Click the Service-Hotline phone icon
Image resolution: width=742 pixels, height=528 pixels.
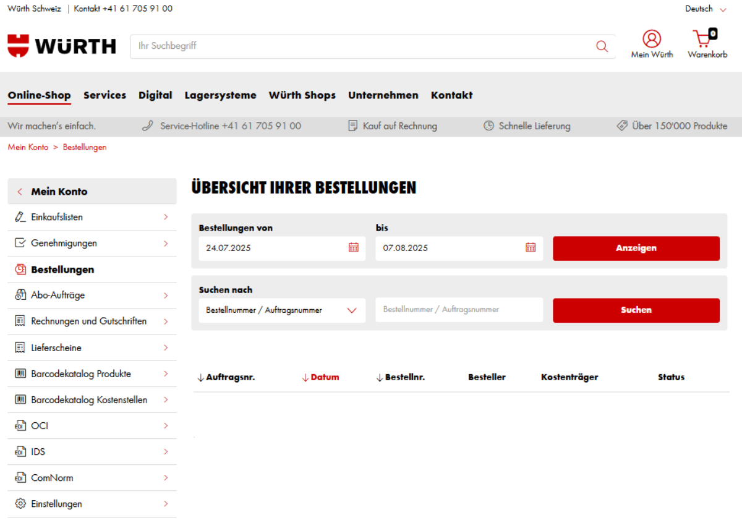(147, 126)
